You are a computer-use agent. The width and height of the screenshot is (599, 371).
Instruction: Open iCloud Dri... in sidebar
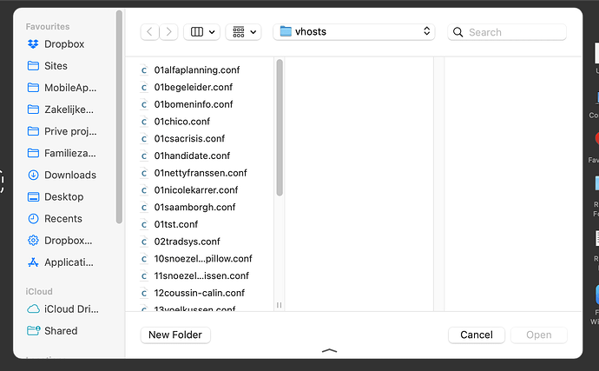(x=63, y=308)
